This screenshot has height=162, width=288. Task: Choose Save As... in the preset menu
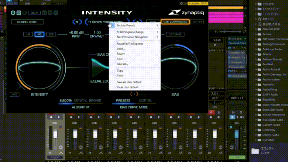135,64
